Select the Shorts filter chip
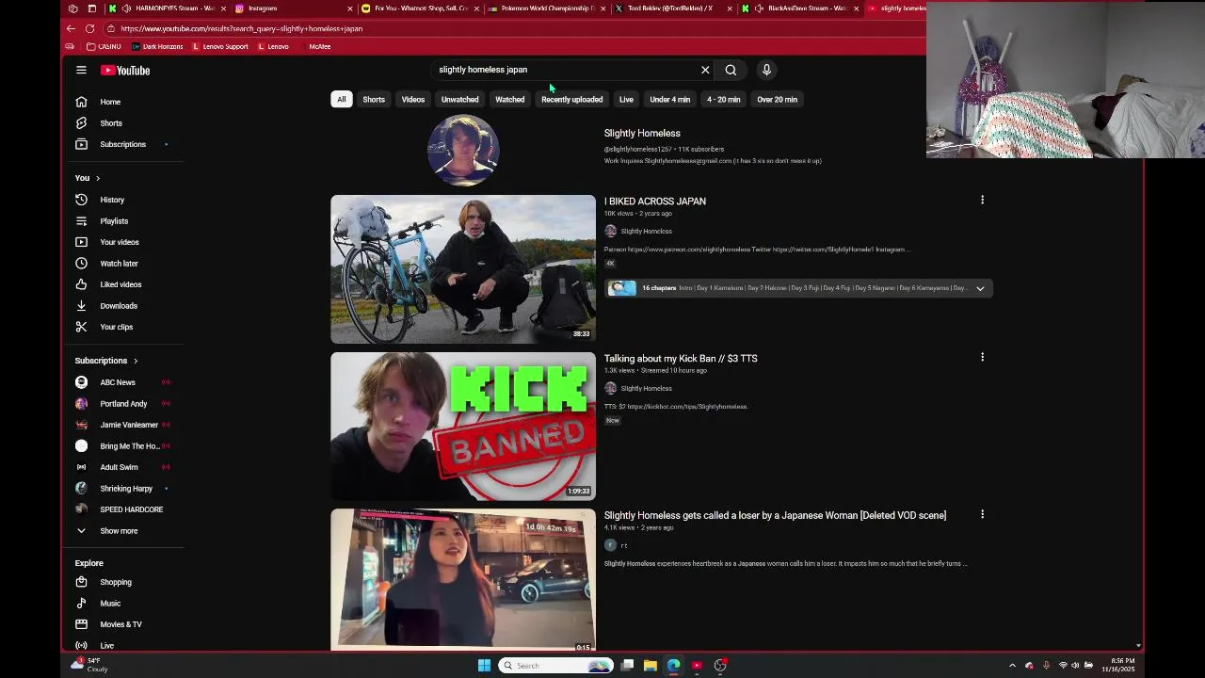The width and height of the screenshot is (1205, 678). (x=374, y=99)
